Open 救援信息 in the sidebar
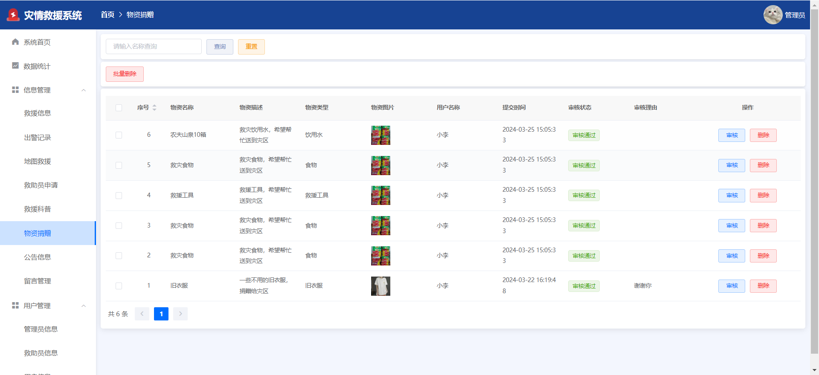Screen dimensions: 819x375 click(x=48, y=113)
